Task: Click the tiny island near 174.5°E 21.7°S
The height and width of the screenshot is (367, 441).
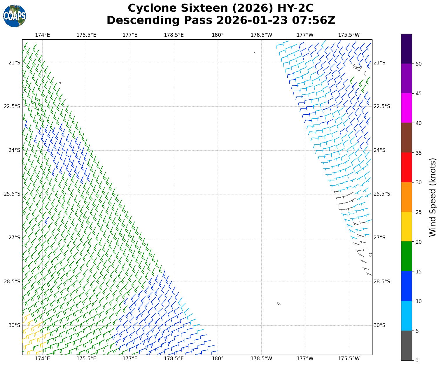Action: coord(60,83)
